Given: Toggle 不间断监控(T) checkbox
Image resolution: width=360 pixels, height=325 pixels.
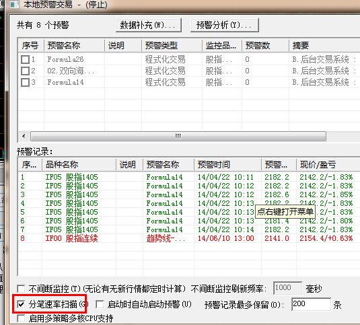Looking at the screenshot, I should click(21, 288).
